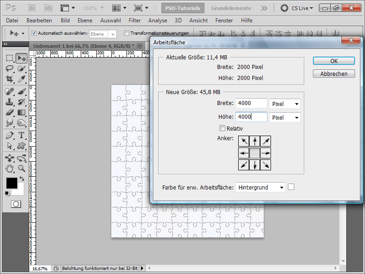Select the Hand tool
The height and width of the screenshot is (274, 365).
pyautogui.click(x=9, y=168)
